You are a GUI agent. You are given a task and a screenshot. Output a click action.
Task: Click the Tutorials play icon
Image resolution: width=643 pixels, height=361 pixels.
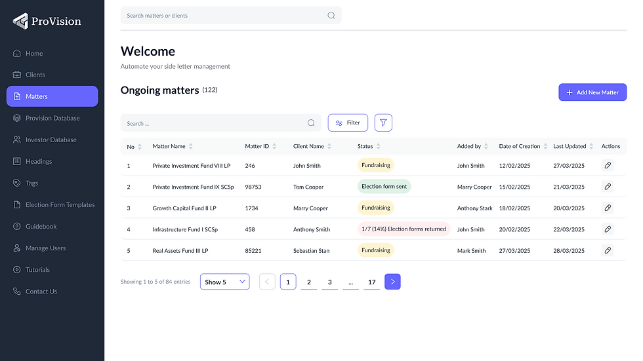tap(17, 270)
